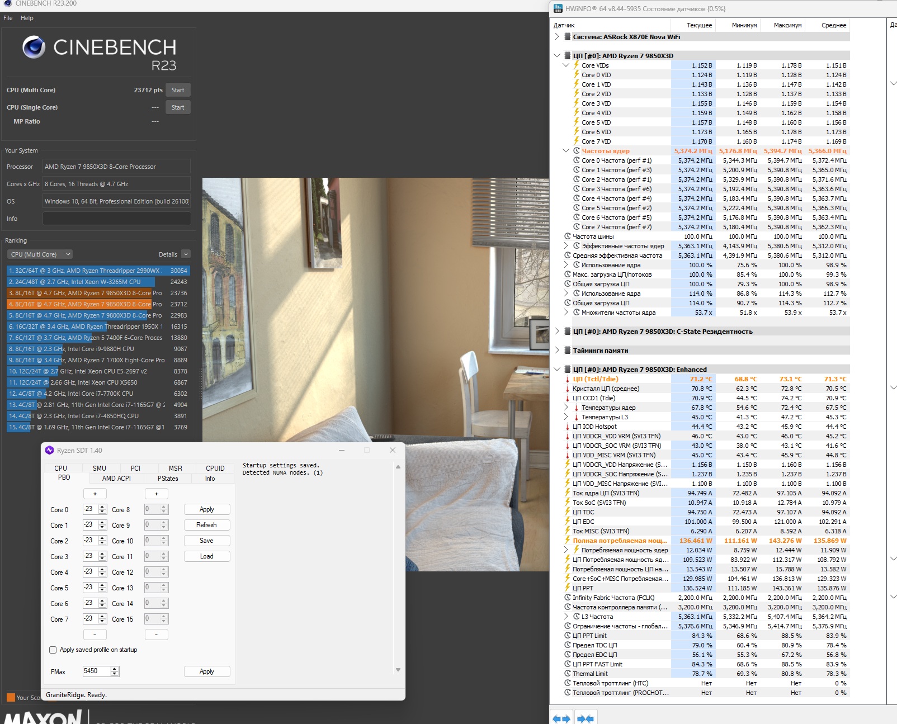The width and height of the screenshot is (897, 724).
Task: Click the thermometer icon beside Кристалл ЦП (среднее)
Action: 568,389
